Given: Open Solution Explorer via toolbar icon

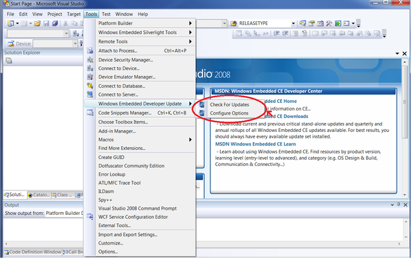Looking at the screenshot, I should coord(302,23).
